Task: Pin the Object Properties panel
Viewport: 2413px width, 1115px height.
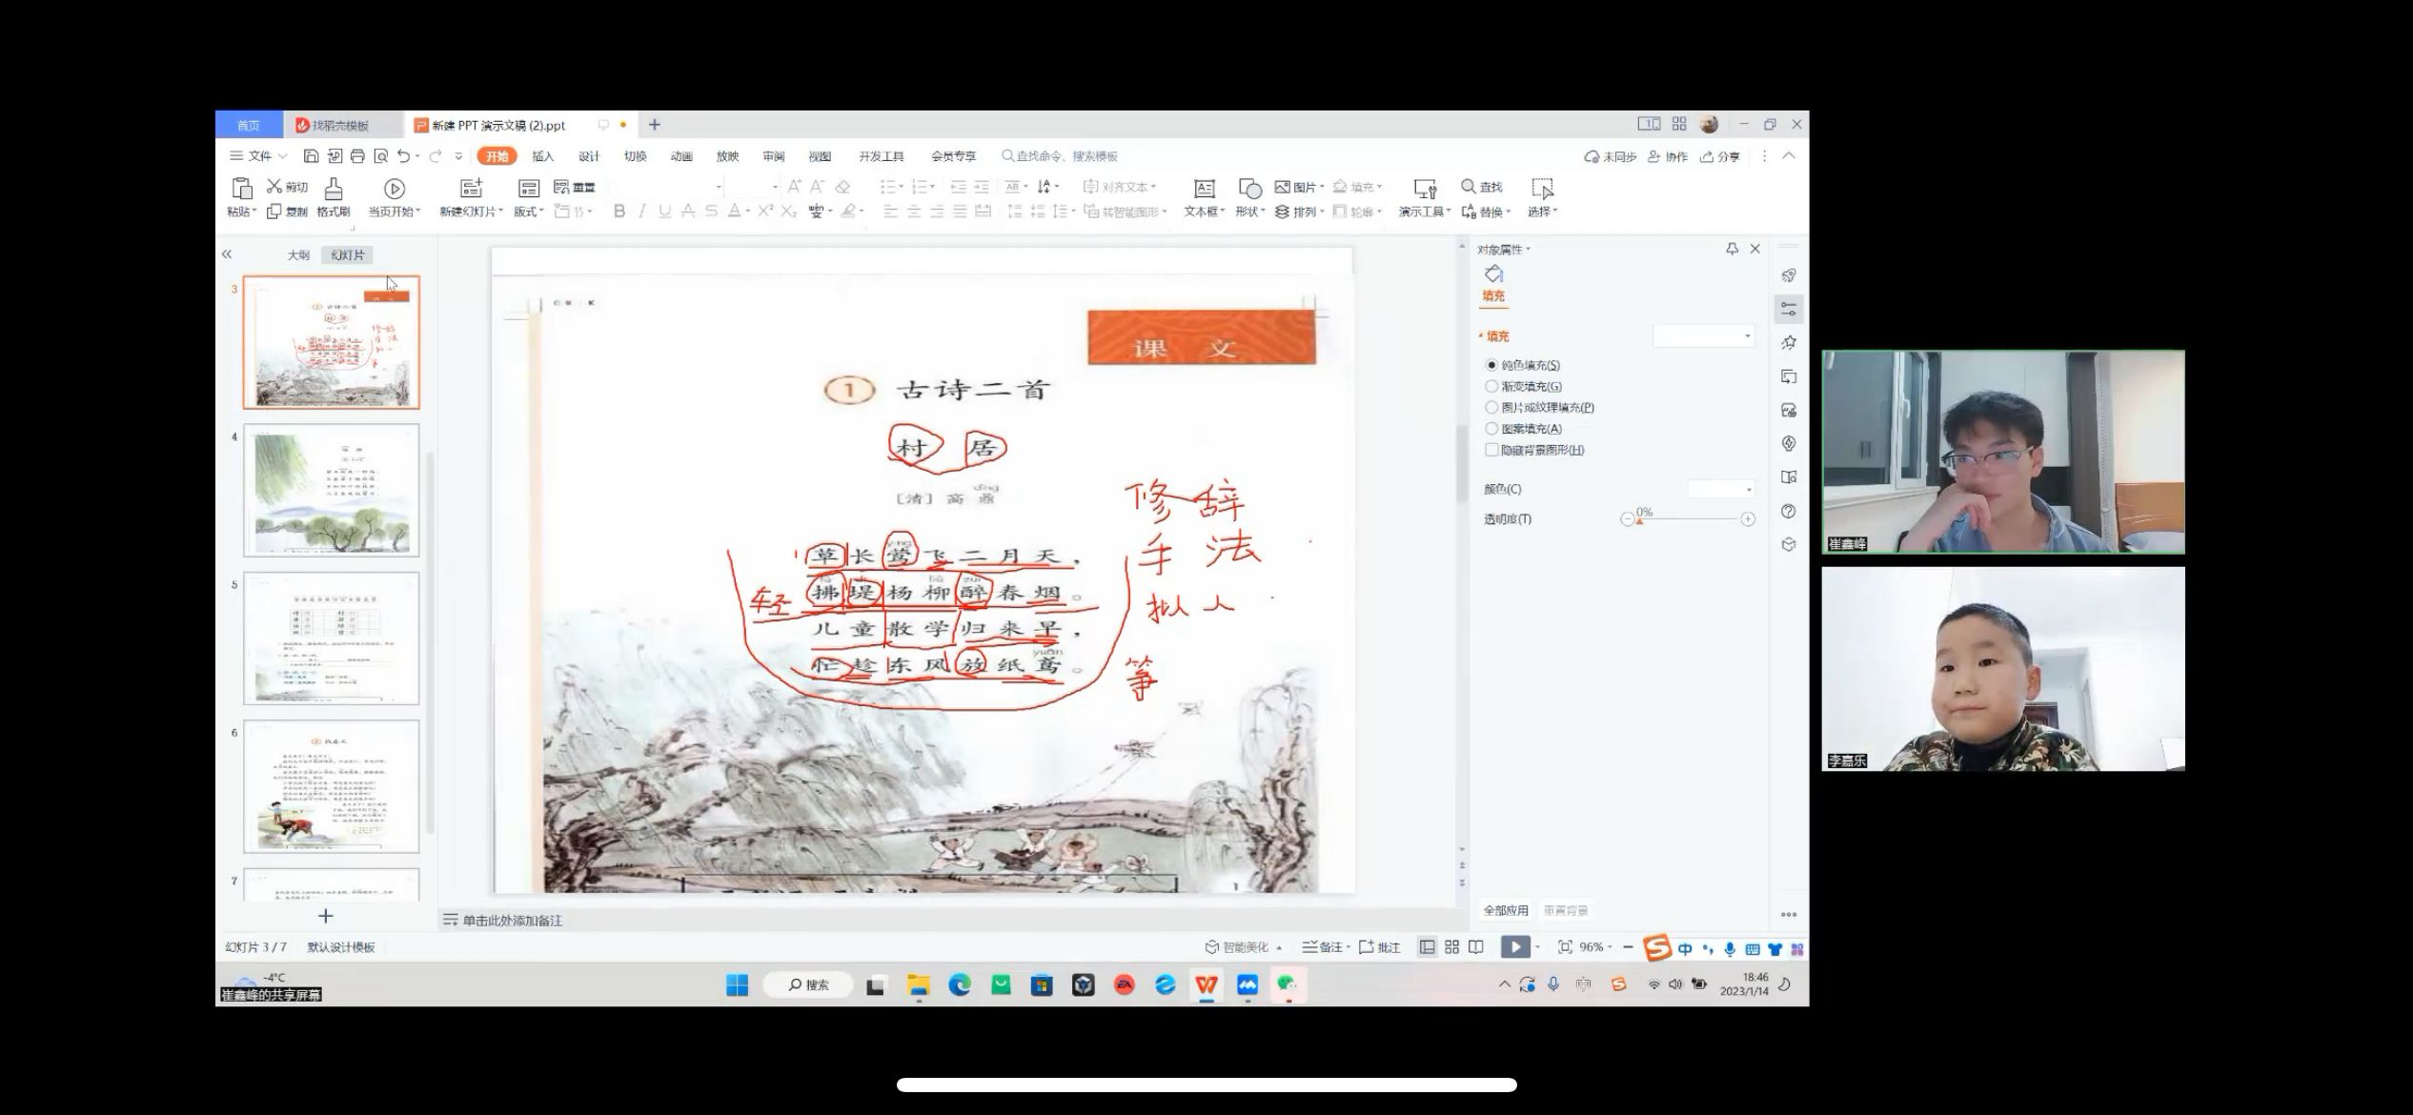Action: pos(1732,249)
